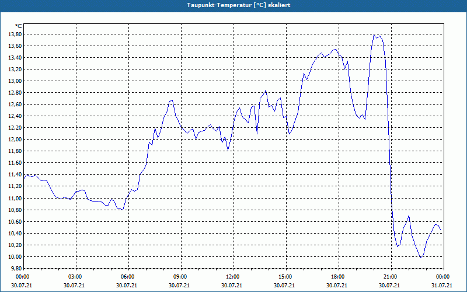Click the "00:00" time label for 30.07.21
The height and width of the screenshot is (292, 467).
pos(22,277)
